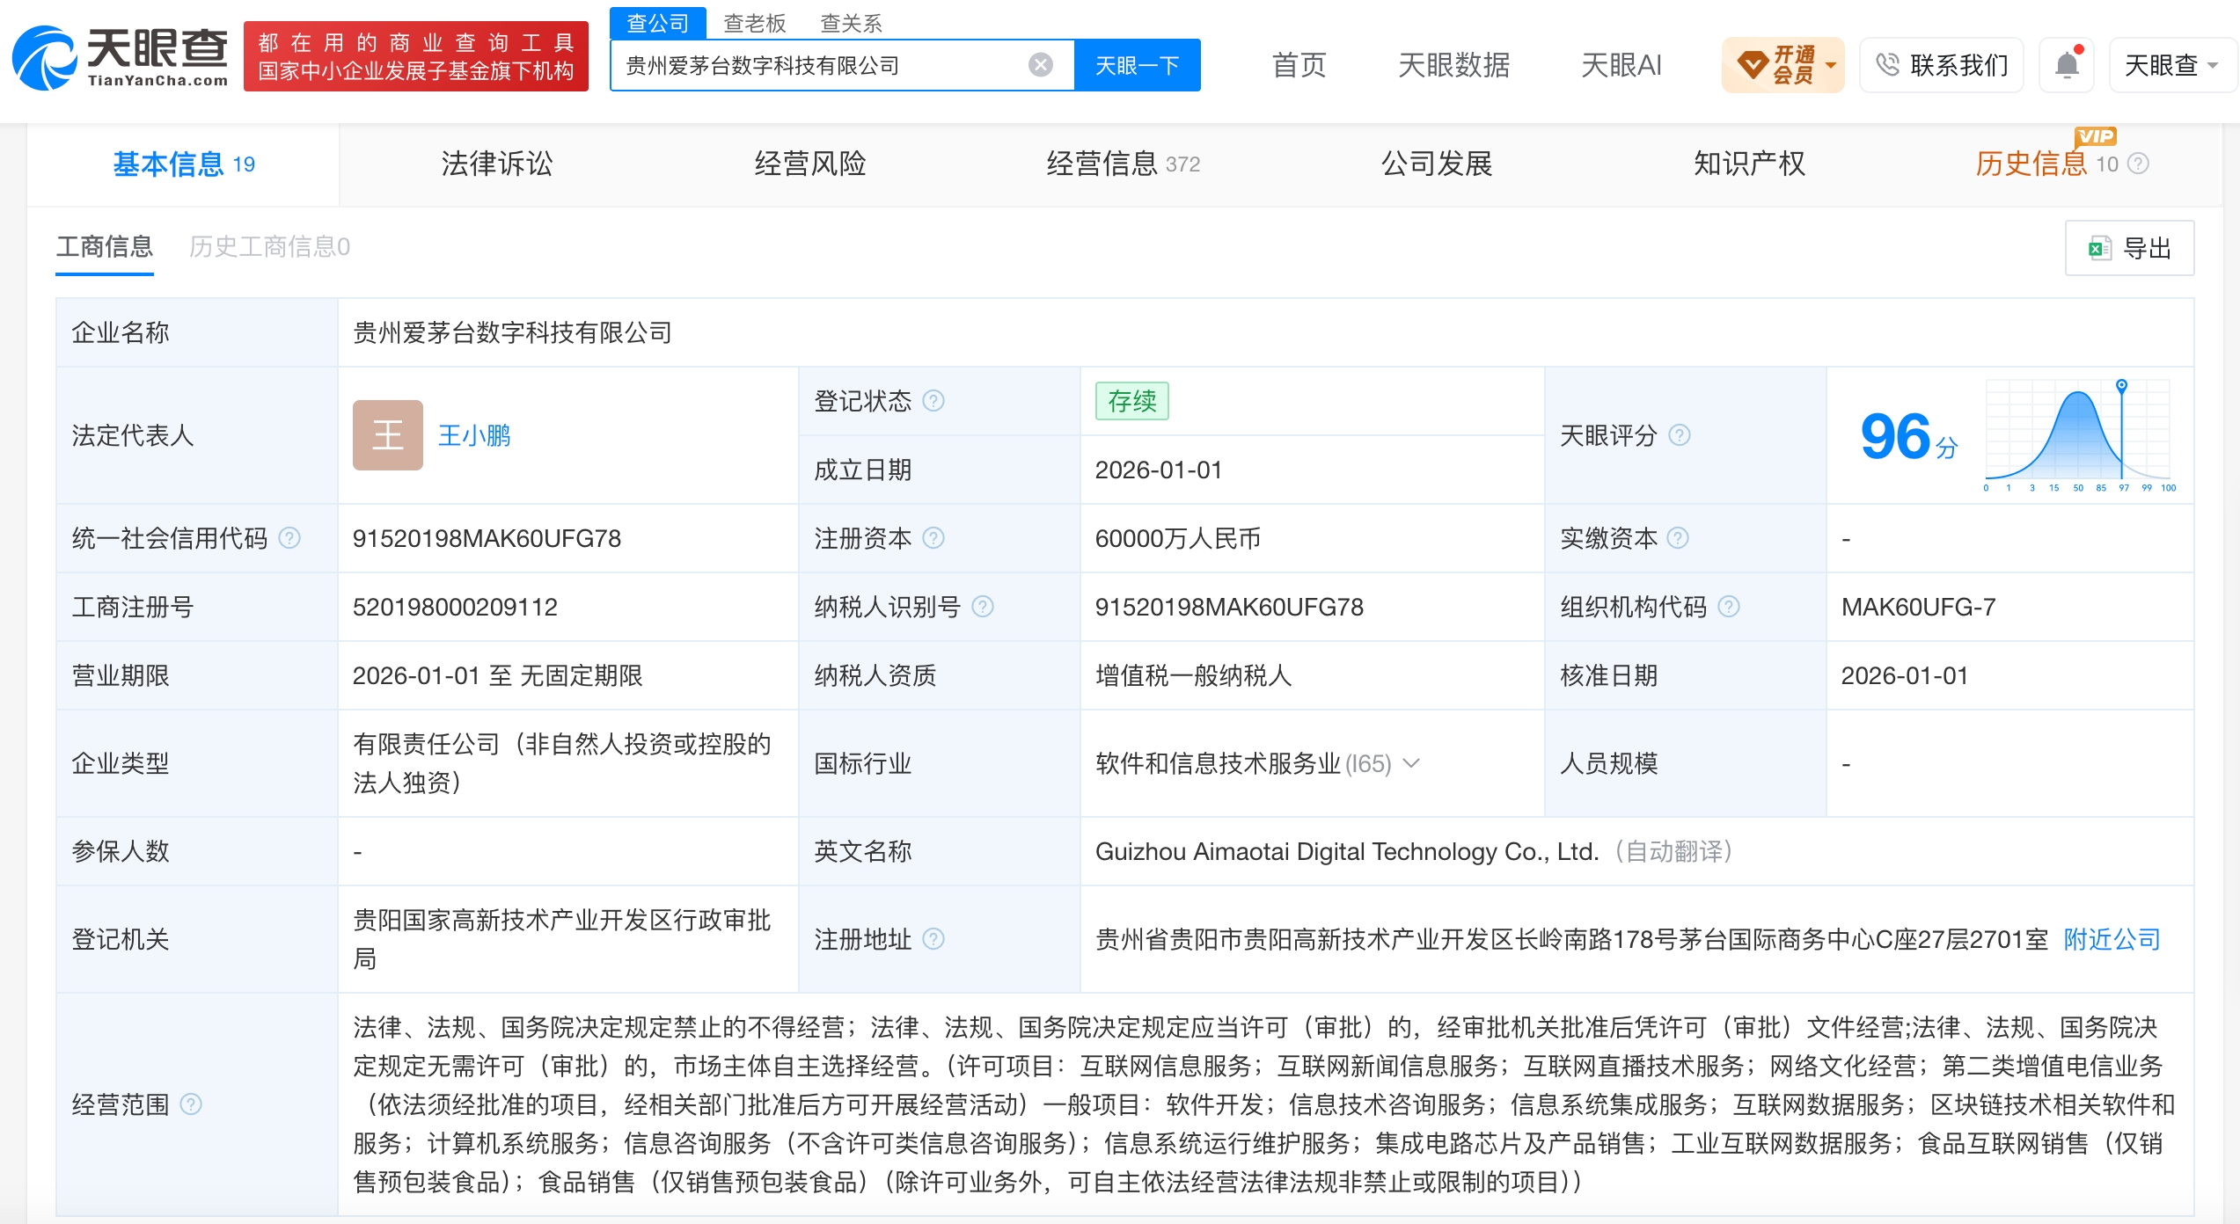Click the company name 贵州爱茅台数字科技有限公司 in table

tap(513, 332)
